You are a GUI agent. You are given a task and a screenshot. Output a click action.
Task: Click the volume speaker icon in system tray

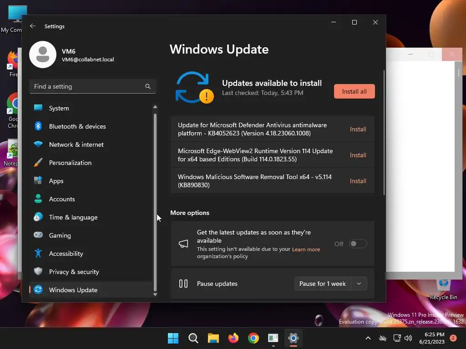[408, 338]
